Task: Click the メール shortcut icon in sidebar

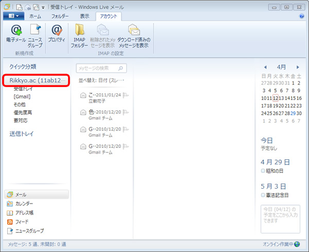Action: pyautogui.click(x=10, y=195)
